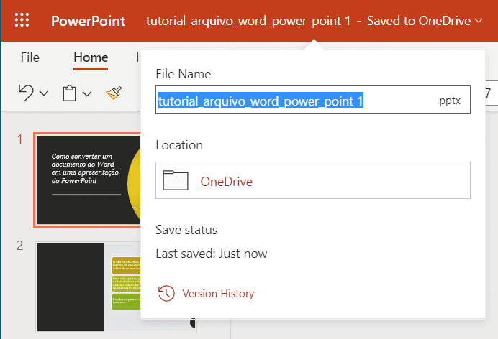Expand the Paste options dropdown arrow
The image size is (498, 339).
87,93
